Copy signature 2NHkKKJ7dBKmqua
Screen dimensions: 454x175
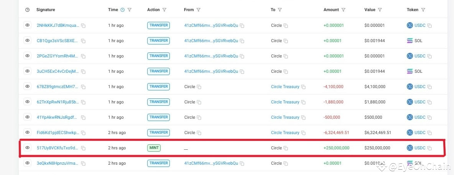(x=83, y=26)
